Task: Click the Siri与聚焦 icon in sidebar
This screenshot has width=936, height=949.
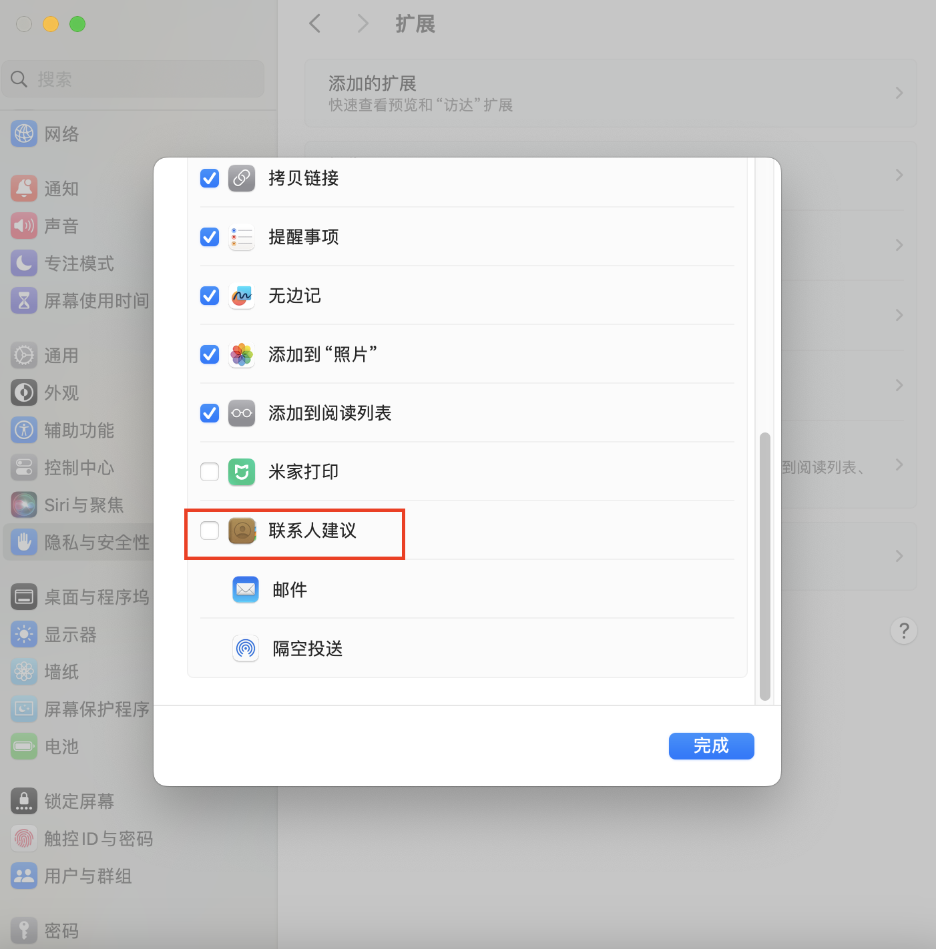Action: [24, 505]
